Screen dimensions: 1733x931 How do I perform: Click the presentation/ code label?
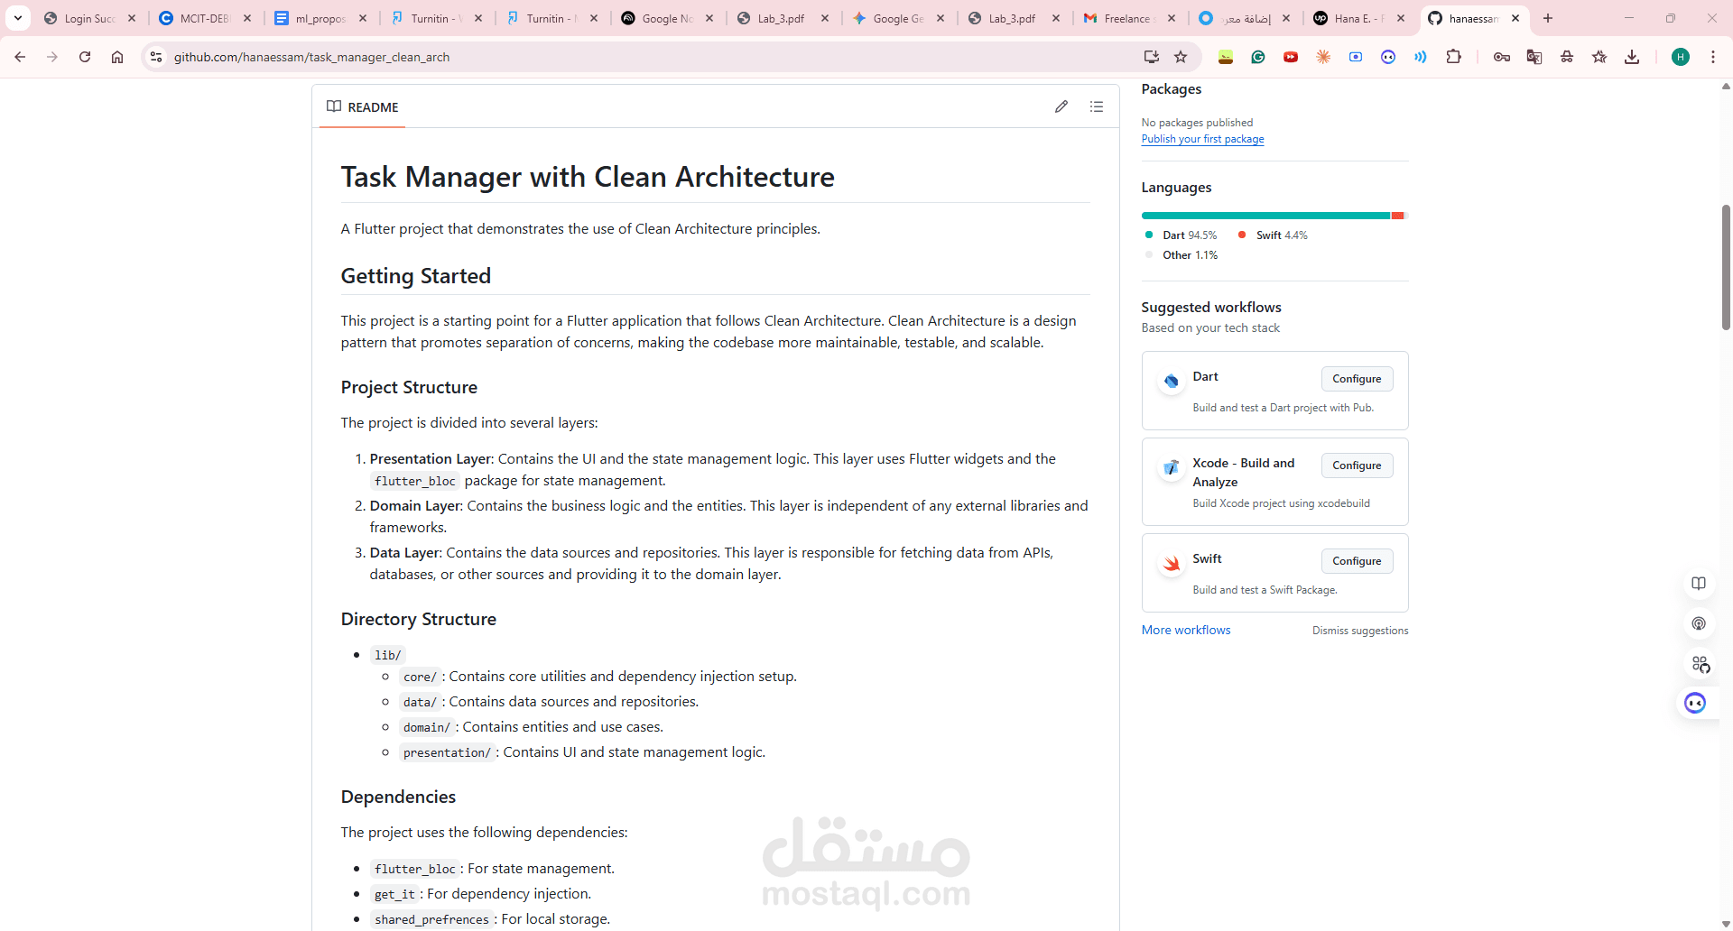tap(447, 752)
